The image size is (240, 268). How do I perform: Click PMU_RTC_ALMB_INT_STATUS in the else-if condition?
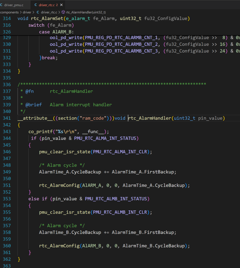pyautogui.click(x=117, y=199)
